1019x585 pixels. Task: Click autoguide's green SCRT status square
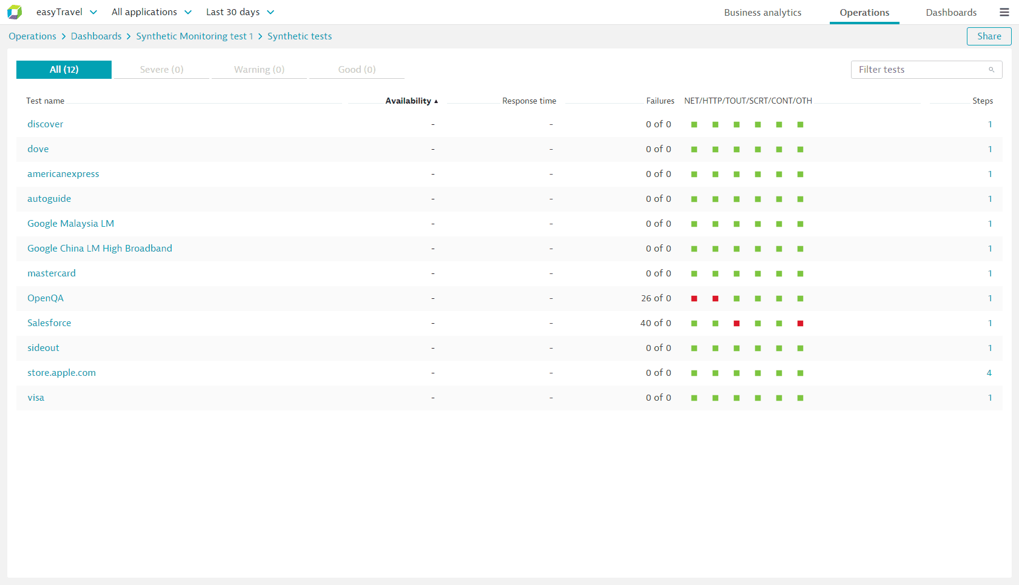point(758,199)
